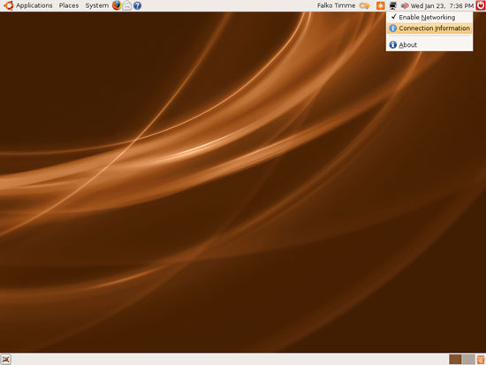Open the blue Help question-mark icon
The height and width of the screenshot is (365, 486).
click(137, 5)
